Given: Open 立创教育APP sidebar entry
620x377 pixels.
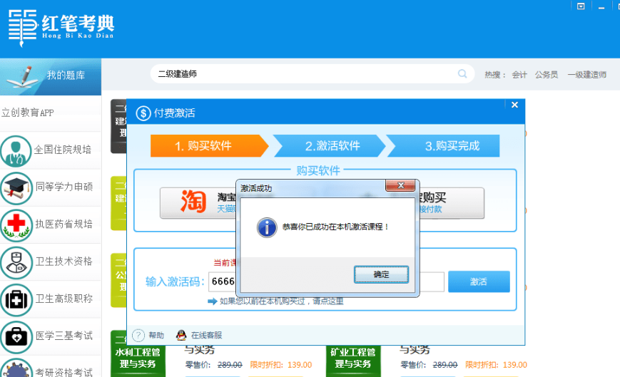Looking at the screenshot, I should (28, 113).
